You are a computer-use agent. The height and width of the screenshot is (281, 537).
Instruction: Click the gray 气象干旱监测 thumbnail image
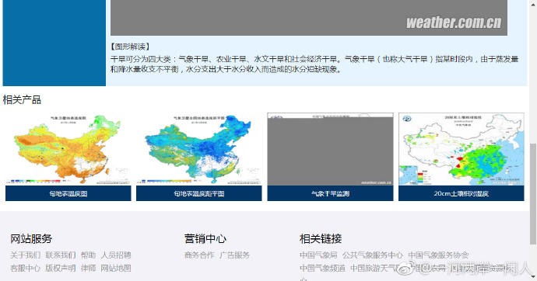[330, 149]
